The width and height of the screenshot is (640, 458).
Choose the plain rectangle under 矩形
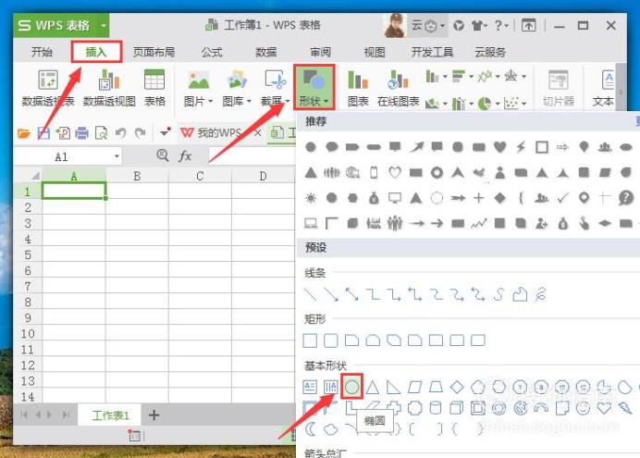click(x=310, y=340)
